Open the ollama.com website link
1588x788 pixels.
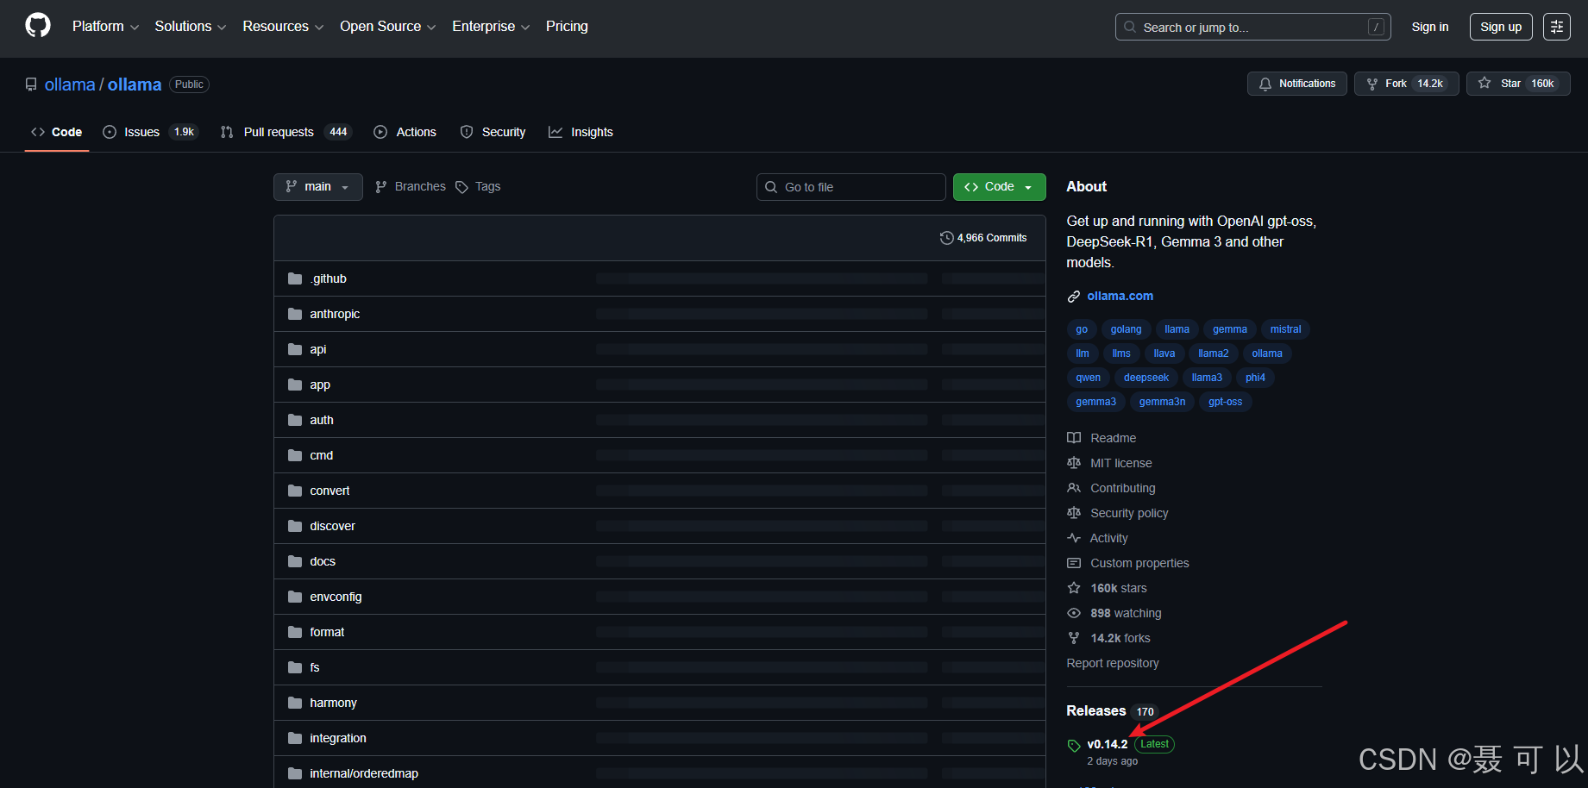(1120, 297)
